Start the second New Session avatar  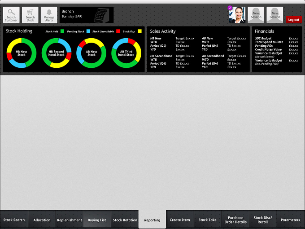pyautogui.click(x=274, y=15)
